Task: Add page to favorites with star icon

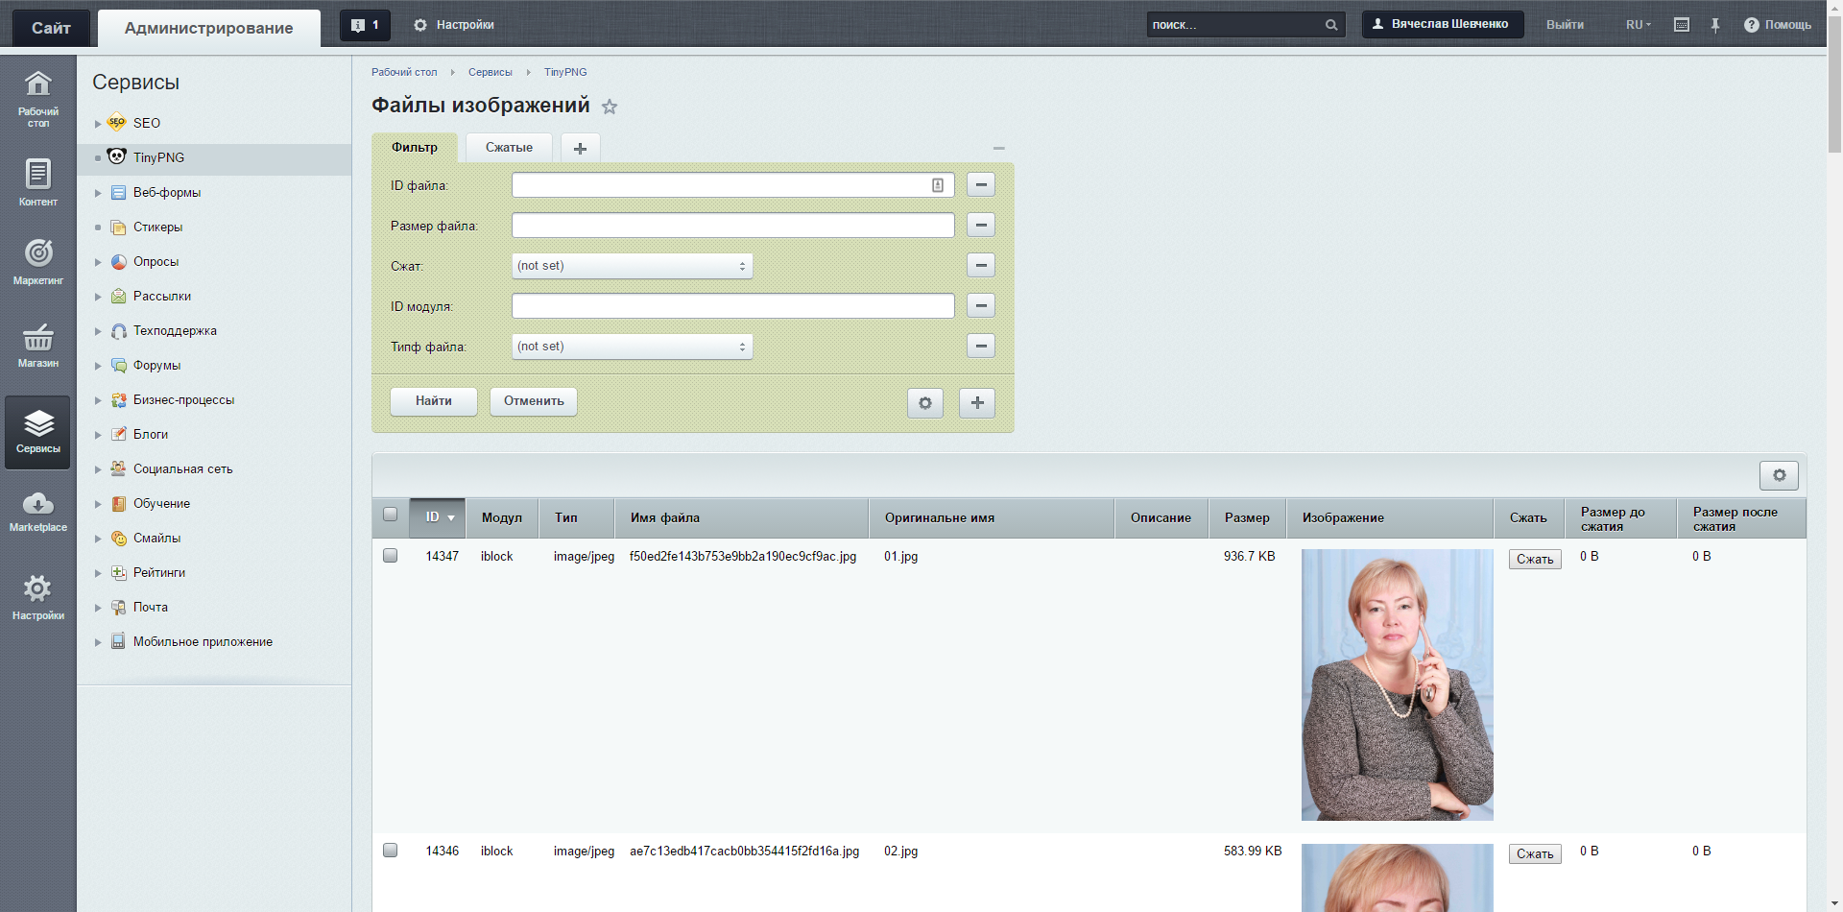Action: 610,107
